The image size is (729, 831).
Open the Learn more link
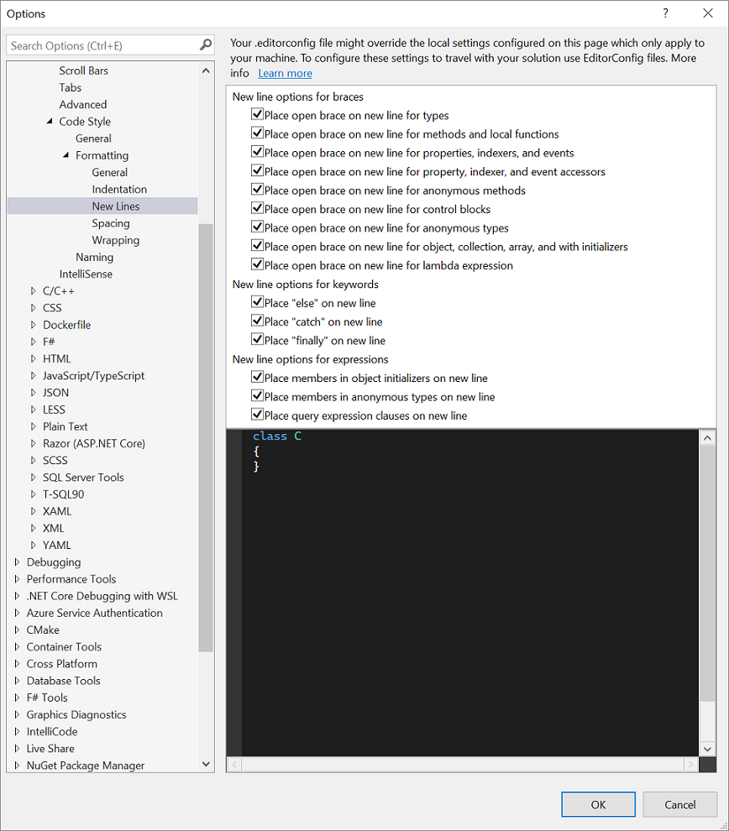285,73
